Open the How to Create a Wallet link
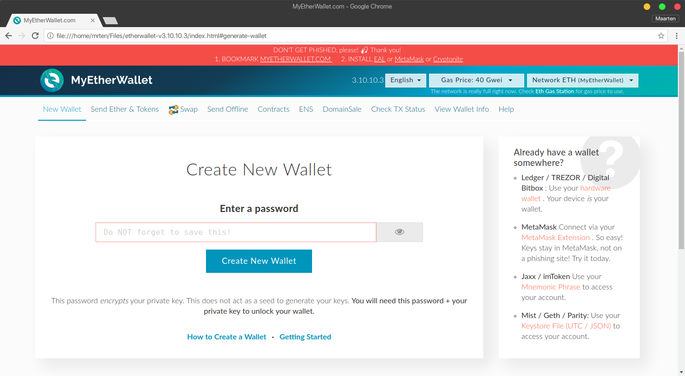This screenshot has height=376, width=685. 226,337
